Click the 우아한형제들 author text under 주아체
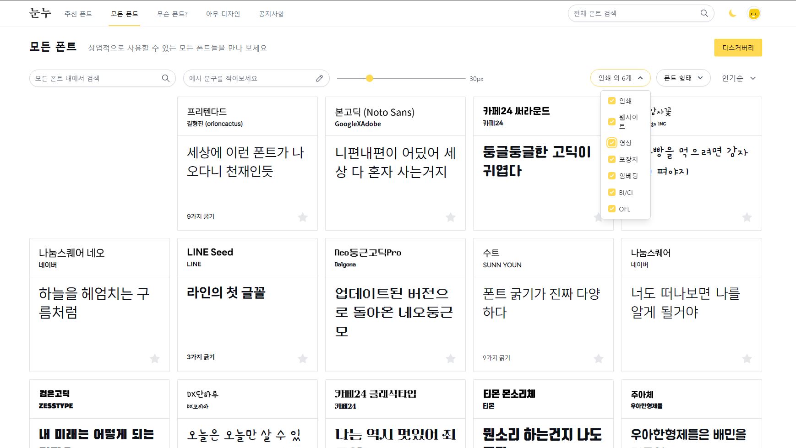796x448 pixels. 646,406
